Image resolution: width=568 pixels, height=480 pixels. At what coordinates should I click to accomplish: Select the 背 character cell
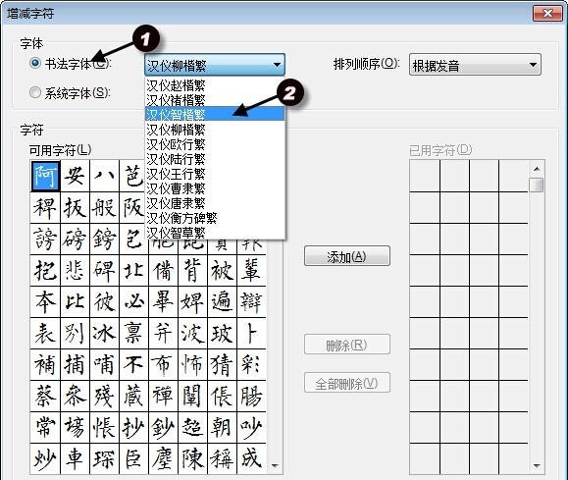click(192, 271)
